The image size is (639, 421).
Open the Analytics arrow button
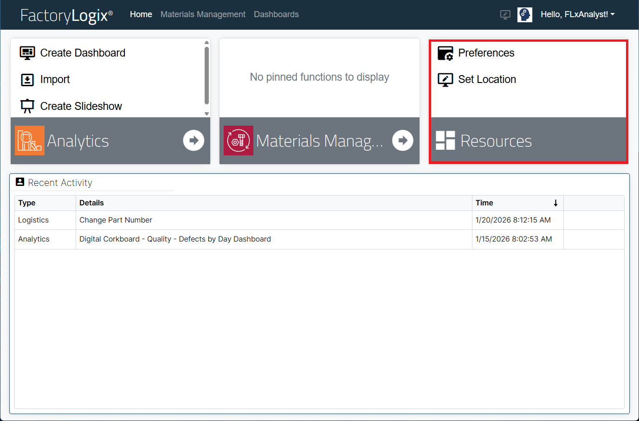pos(194,140)
